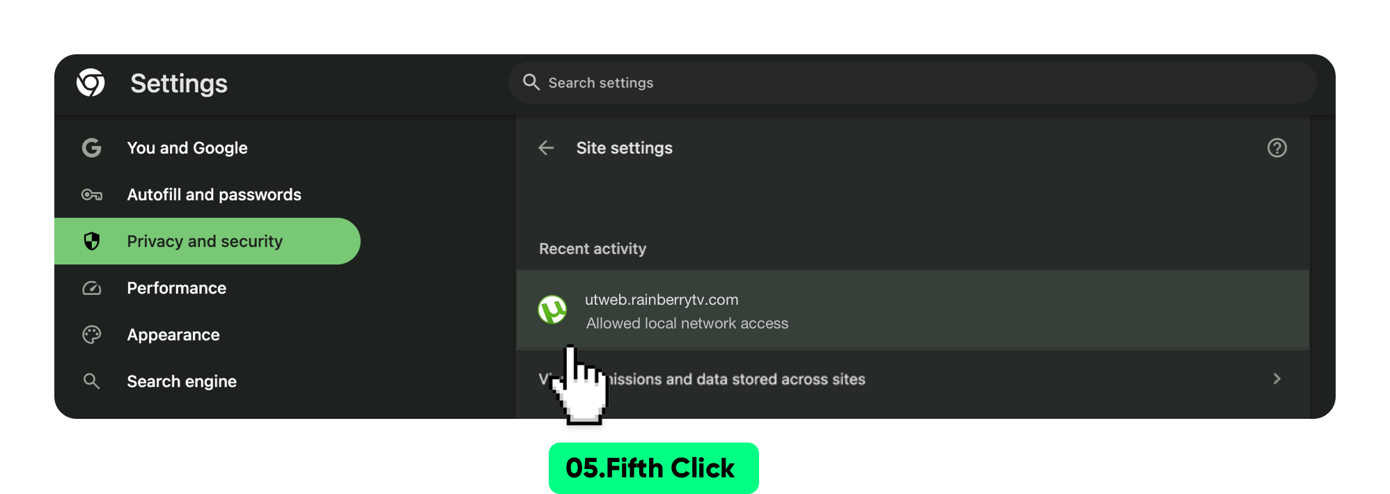Click the back arrow next to Site settings
This screenshot has height=494, width=1390.
pos(546,148)
